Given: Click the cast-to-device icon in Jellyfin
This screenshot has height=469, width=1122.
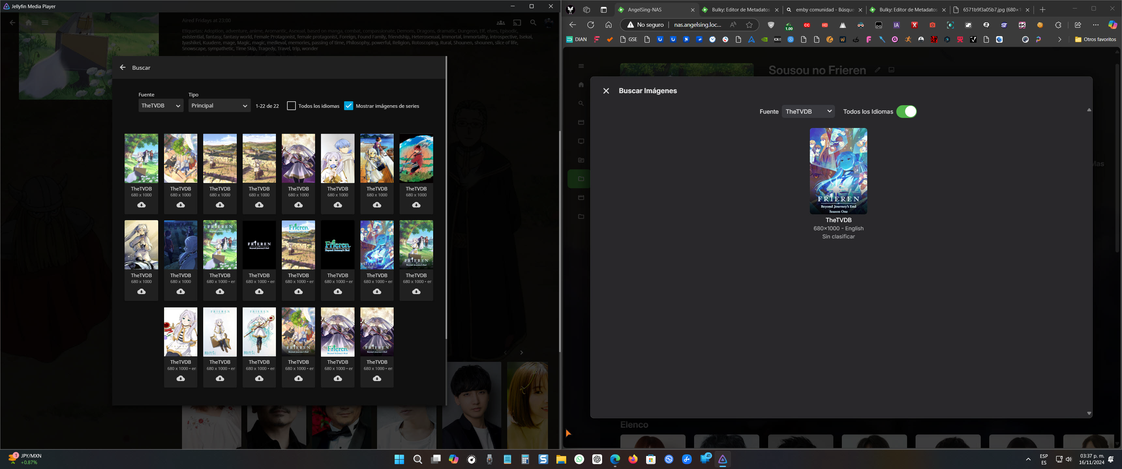Looking at the screenshot, I should coord(517,22).
